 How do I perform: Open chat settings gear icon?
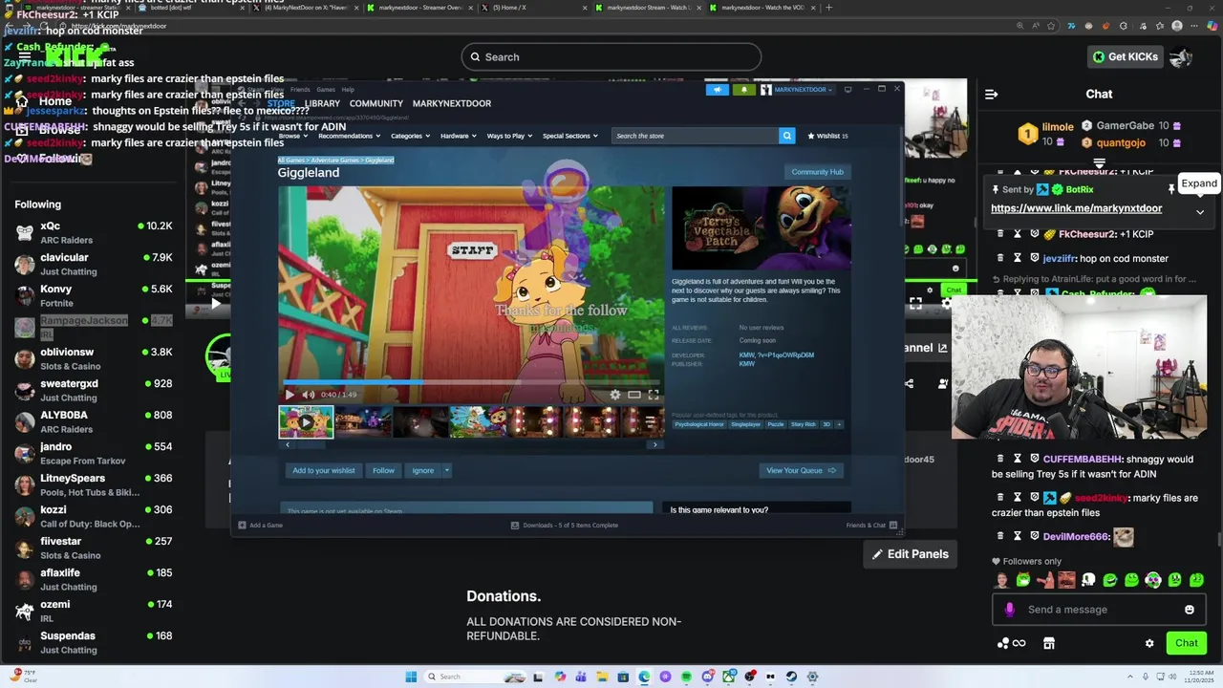1149,643
